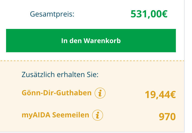This screenshot has height=133, width=192.
Task: Click the circled i after Guthaben
Action: pos(100,93)
